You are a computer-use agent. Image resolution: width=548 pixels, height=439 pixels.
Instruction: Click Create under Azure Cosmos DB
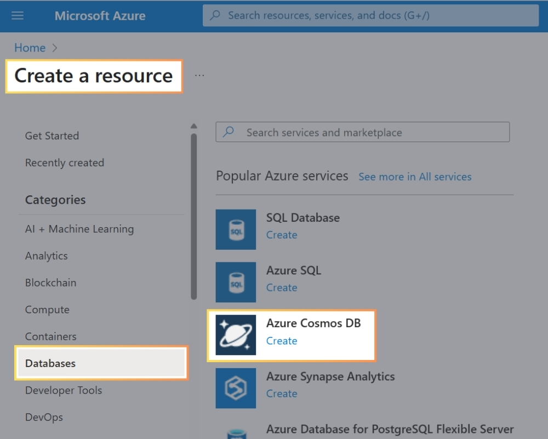(x=282, y=341)
